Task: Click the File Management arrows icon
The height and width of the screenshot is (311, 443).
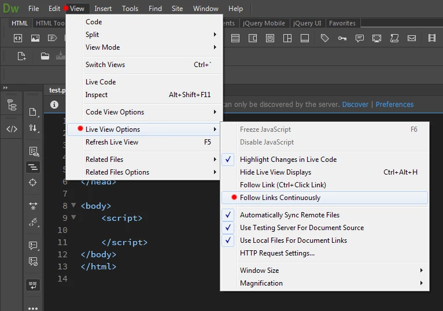Action: pyautogui.click(x=33, y=128)
